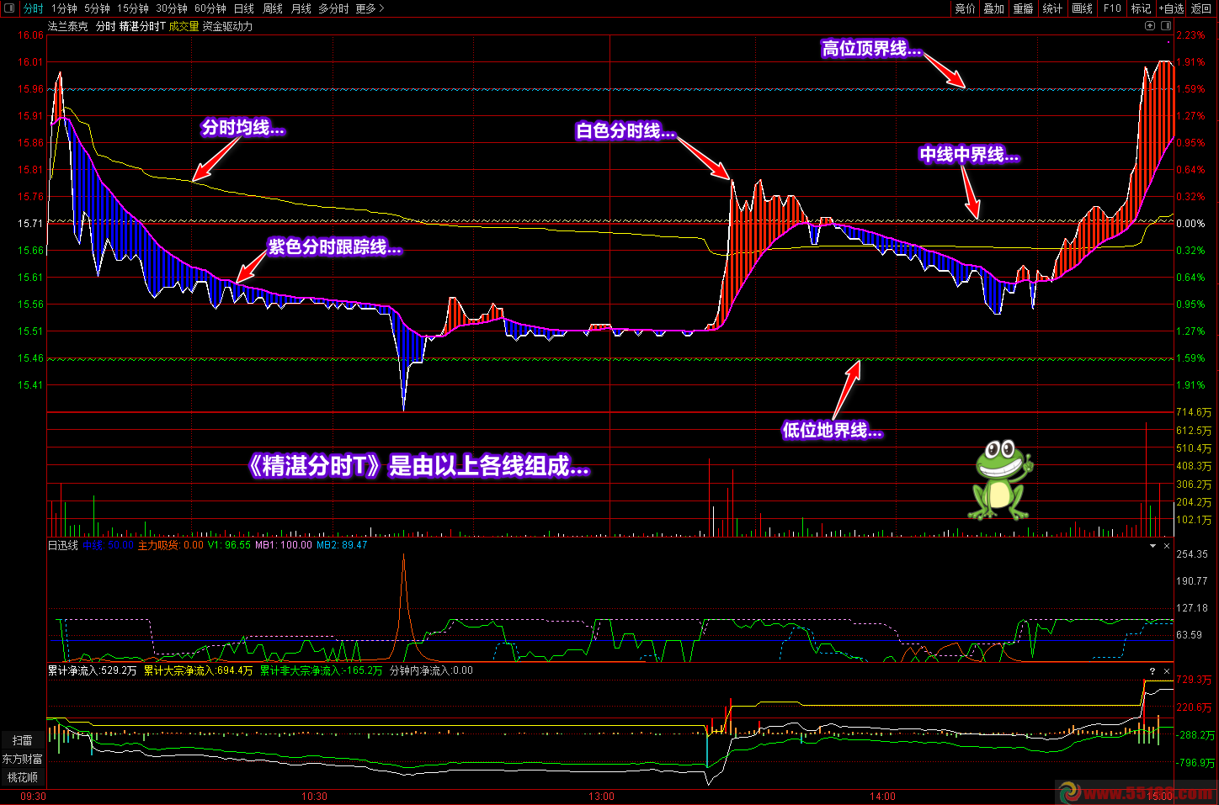Viewport: 1219px width, 805px height.
Task: Open the 画线 drawing tool
Action: coord(1082,8)
